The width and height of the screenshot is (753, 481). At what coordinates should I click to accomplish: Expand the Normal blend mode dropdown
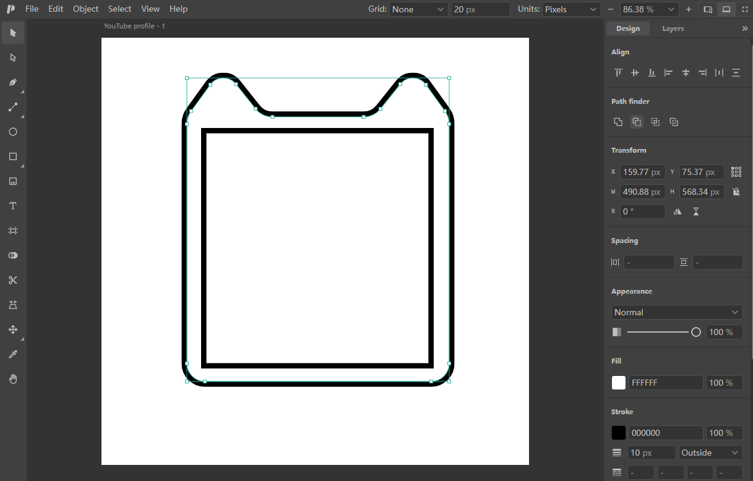click(677, 312)
